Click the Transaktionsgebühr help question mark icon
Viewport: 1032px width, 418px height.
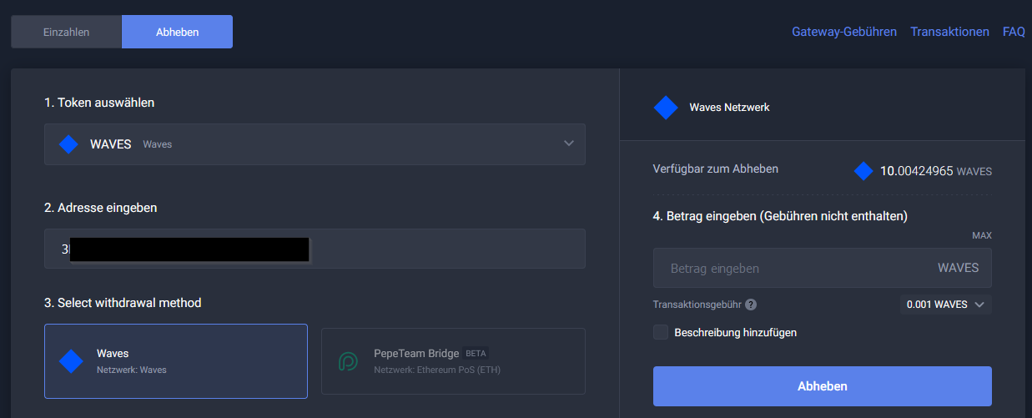click(x=751, y=305)
